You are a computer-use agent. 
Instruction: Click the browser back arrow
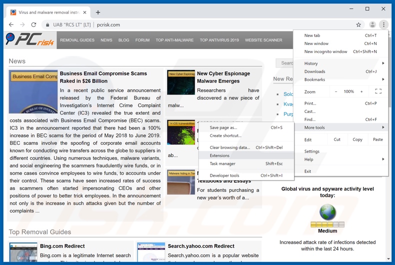pos(11,24)
